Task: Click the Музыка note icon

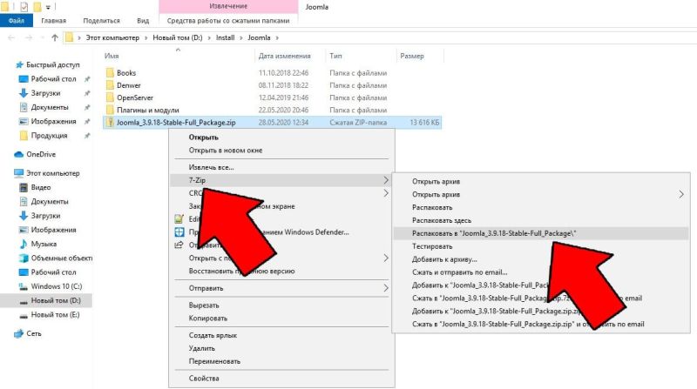Action: tap(24, 244)
